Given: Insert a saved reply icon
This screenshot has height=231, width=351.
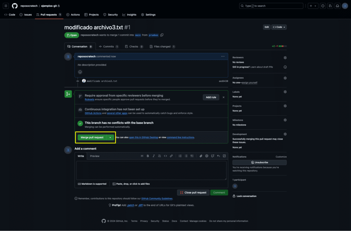Looking at the screenshot, I should pyautogui.click(x=218, y=156).
